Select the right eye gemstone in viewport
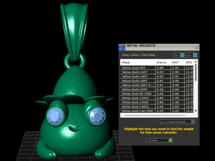The width and height of the screenshot is (215, 161). coord(97,115)
